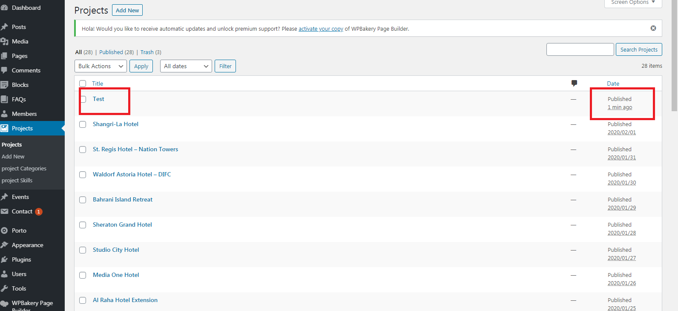Click the Plugins plug icon
This screenshot has height=311, width=678.
click(x=4, y=259)
